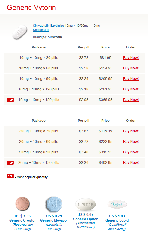148x236 pixels.
Task: Buy Now for 10mg × 90 pills at $205.95
Action: click(131, 79)
